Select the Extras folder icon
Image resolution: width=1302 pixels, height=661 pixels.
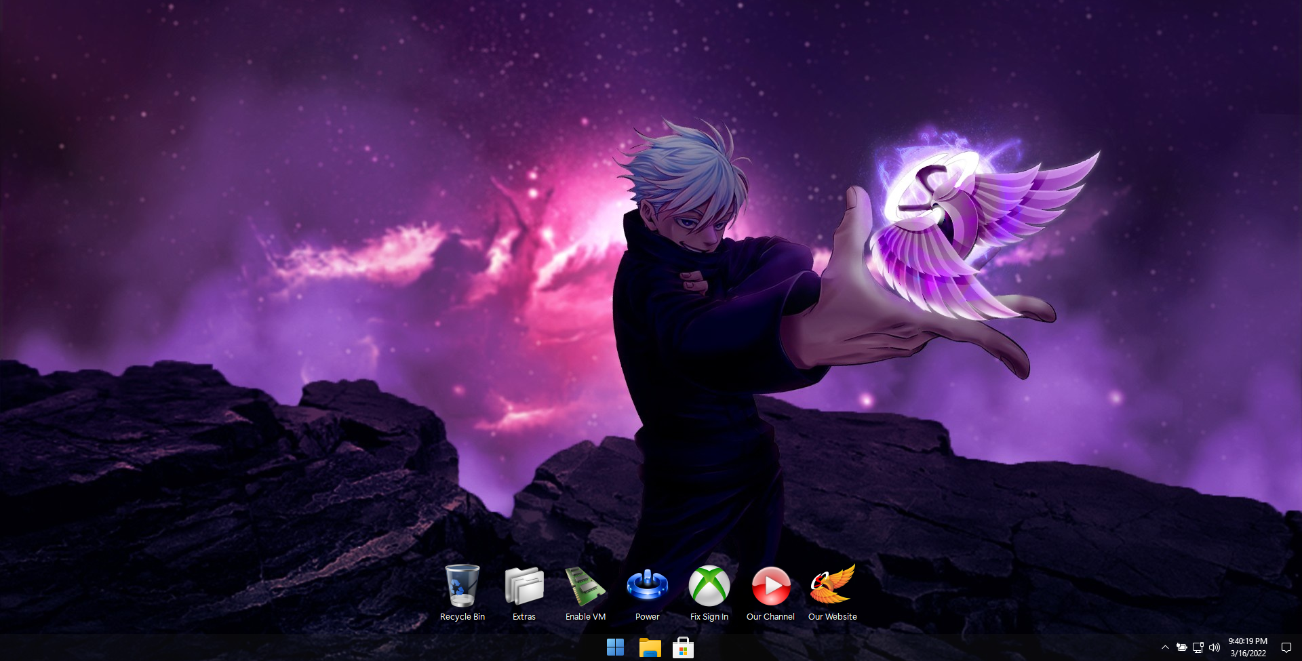click(524, 586)
